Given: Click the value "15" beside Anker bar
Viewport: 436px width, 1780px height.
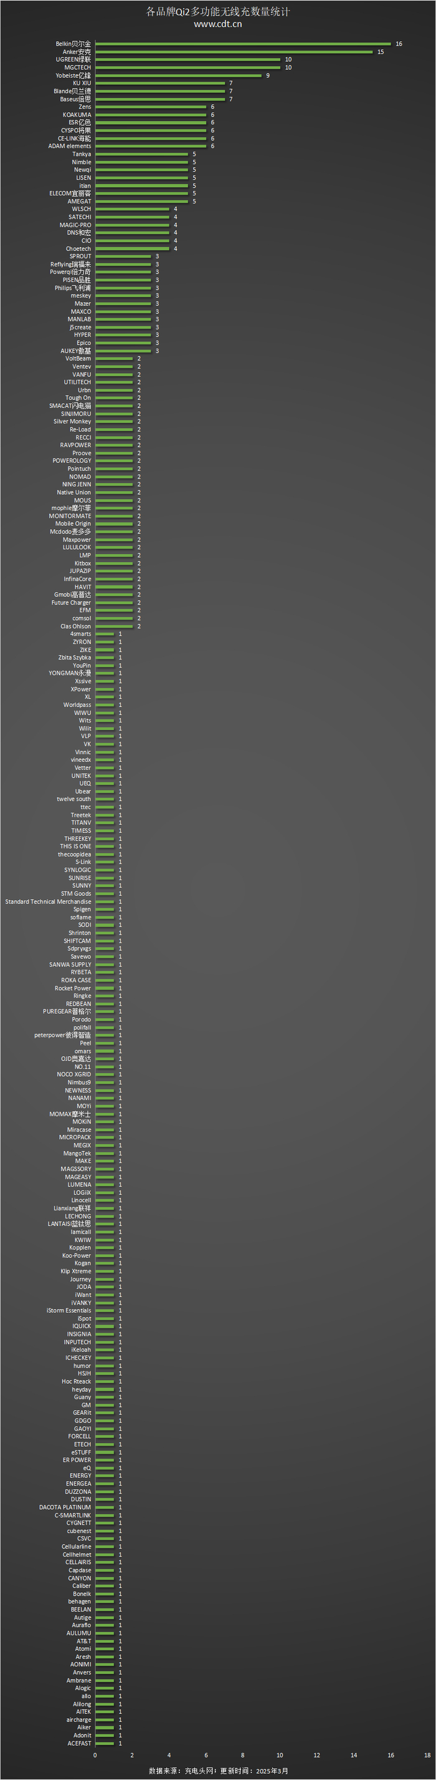Looking at the screenshot, I should click(x=381, y=52).
